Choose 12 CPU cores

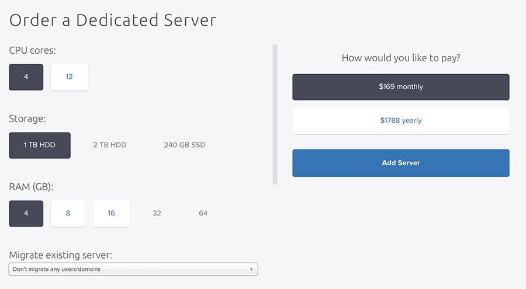69,77
